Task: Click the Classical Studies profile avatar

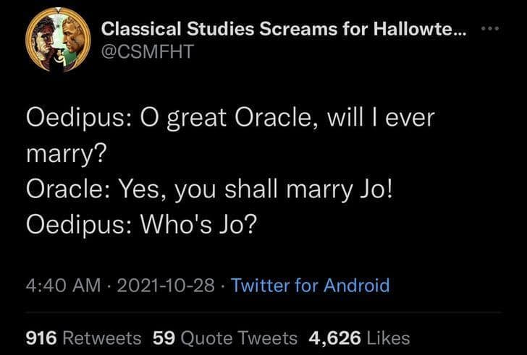Action: tap(57, 43)
